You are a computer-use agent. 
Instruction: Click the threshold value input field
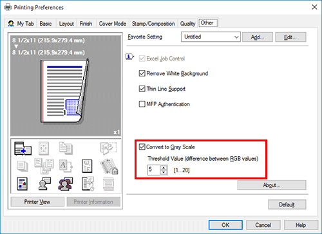click(154, 170)
